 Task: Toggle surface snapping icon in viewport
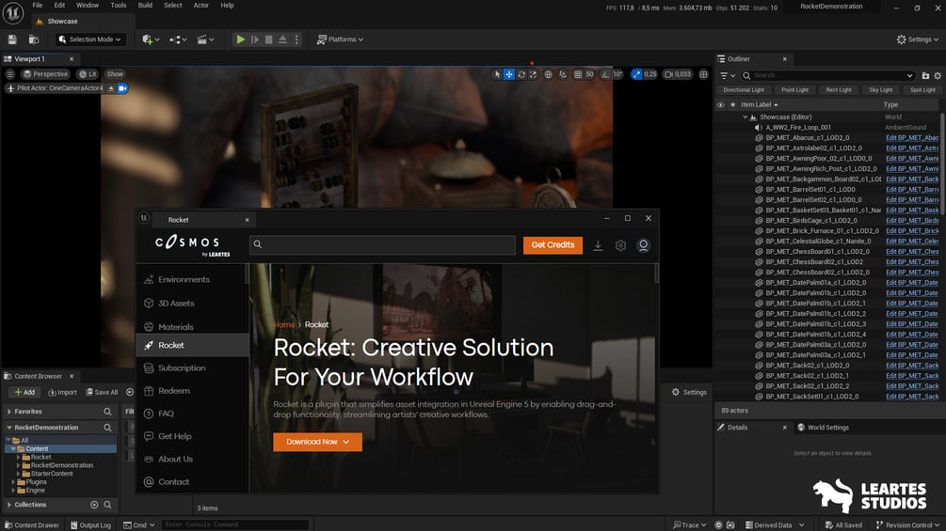coord(562,74)
